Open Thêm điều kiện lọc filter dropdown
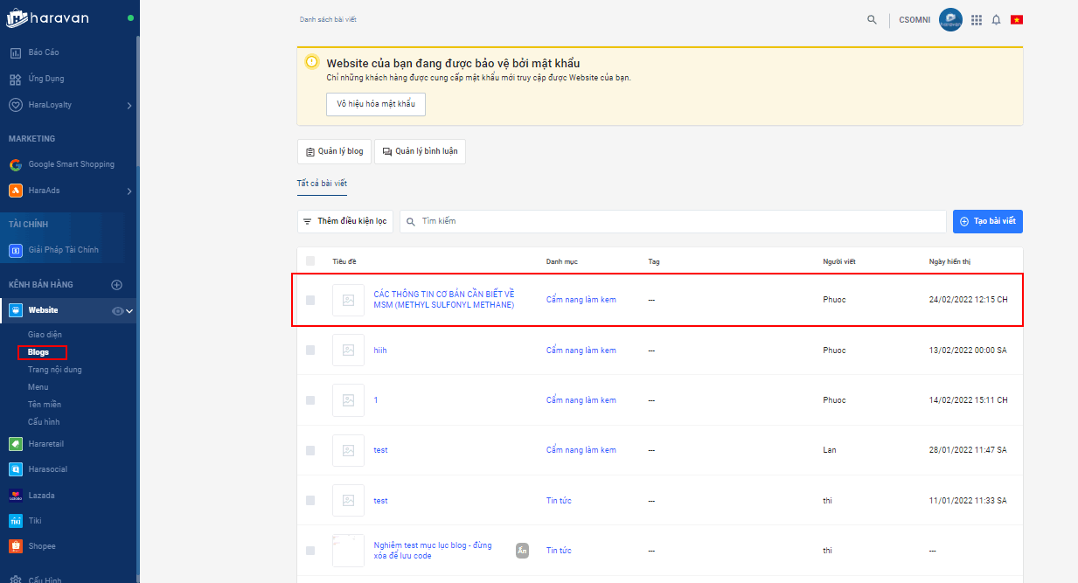 pyautogui.click(x=345, y=221)
